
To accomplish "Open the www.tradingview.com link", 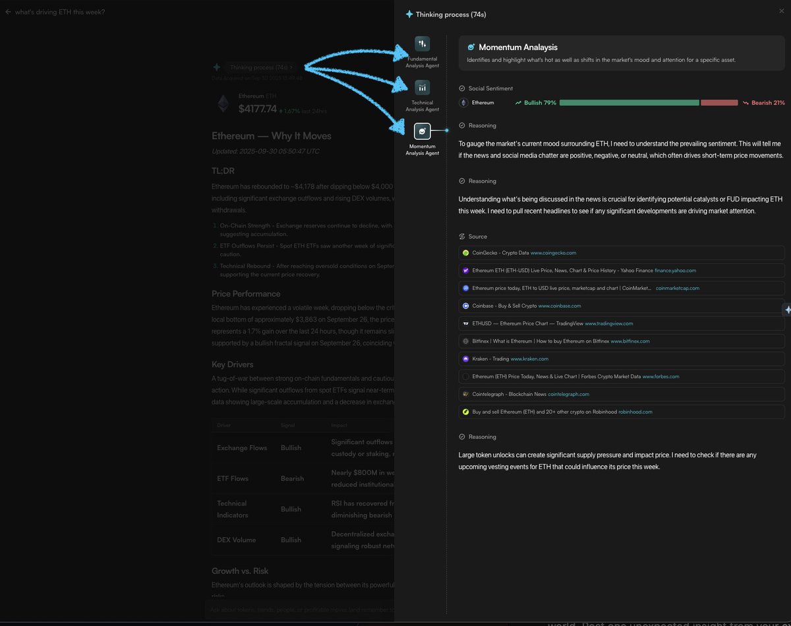I will pyautogui.click(x=609, y=324).
